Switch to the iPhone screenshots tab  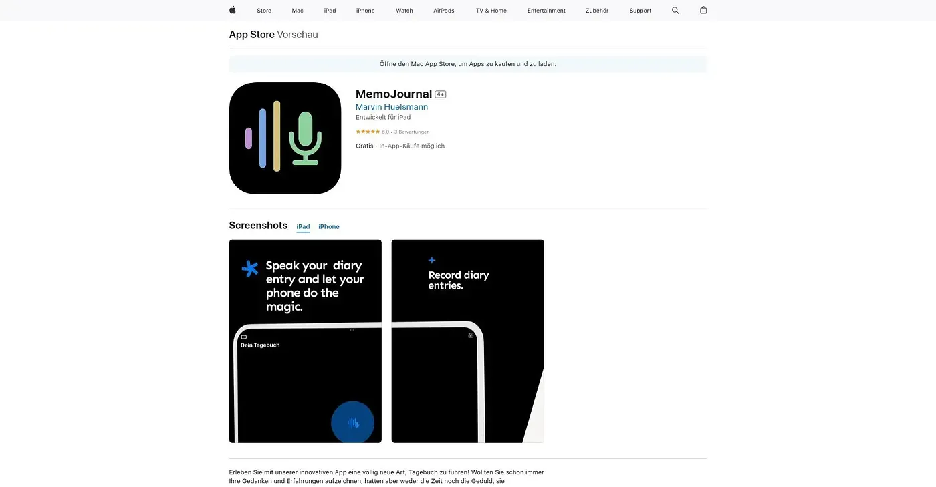329,227
